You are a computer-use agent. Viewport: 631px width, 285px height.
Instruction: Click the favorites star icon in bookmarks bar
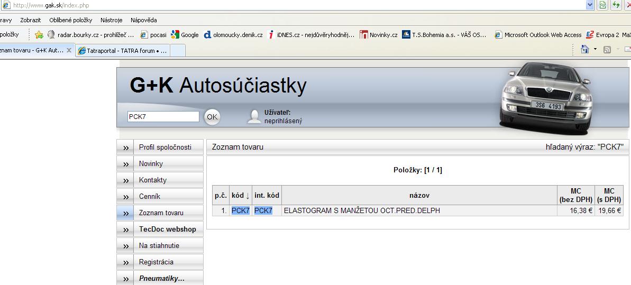tap(39, 35)
